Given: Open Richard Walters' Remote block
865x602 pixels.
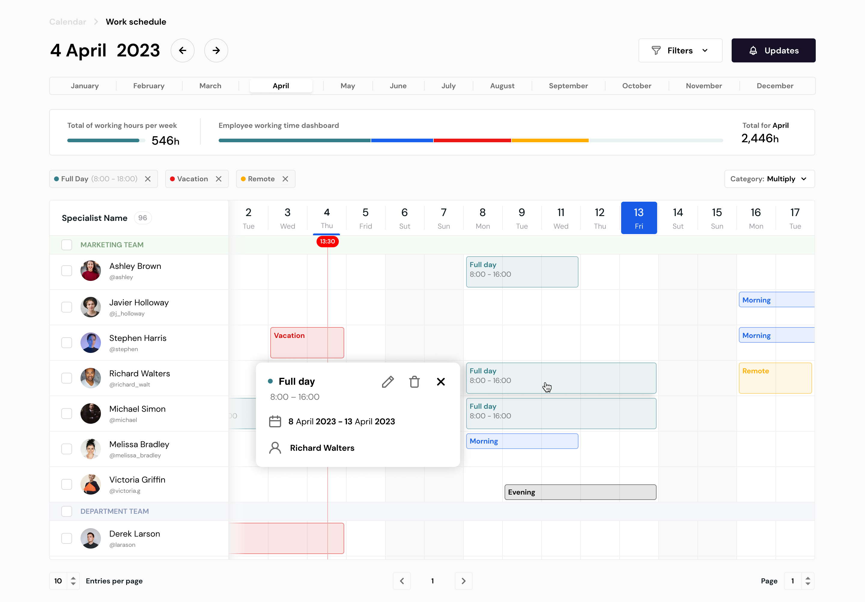Looking at the screenshot, I should [775, 378].
